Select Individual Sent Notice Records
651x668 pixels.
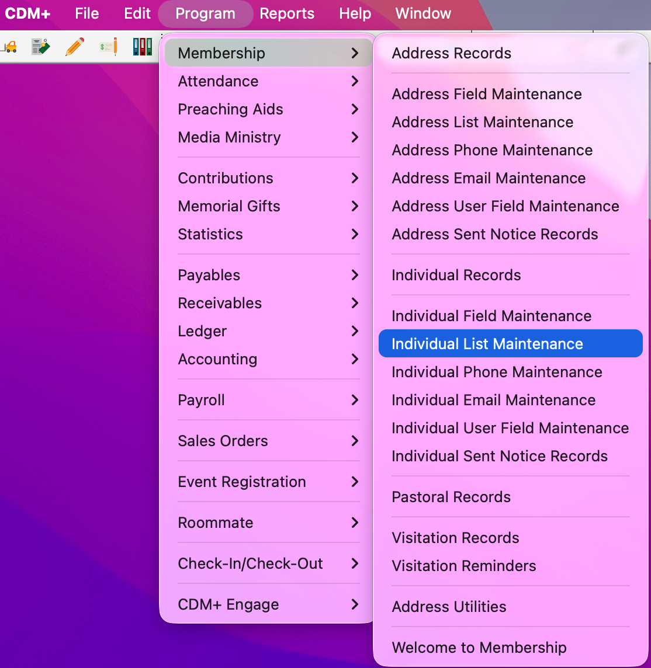510,456
